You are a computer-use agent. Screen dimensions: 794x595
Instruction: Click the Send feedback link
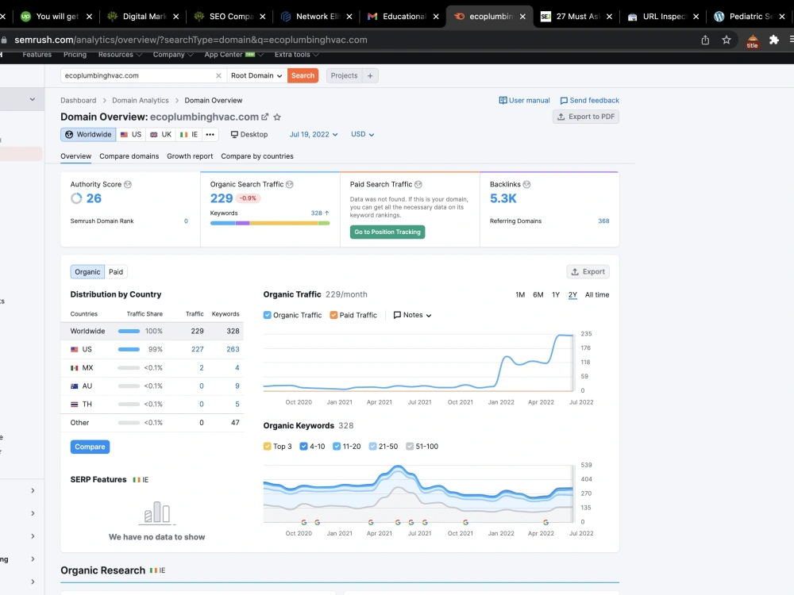tap(589, 100)
